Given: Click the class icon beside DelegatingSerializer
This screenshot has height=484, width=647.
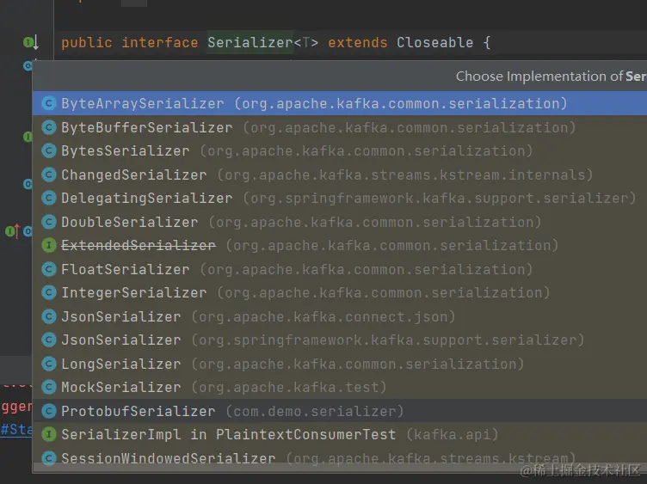Looking at the screenshot, I should tap(49, 199).
